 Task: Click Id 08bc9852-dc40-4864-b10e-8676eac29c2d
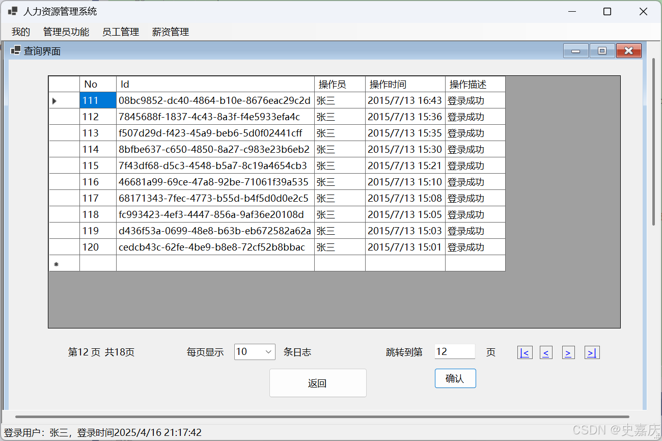pyautogui.click(x=215, y=100)
